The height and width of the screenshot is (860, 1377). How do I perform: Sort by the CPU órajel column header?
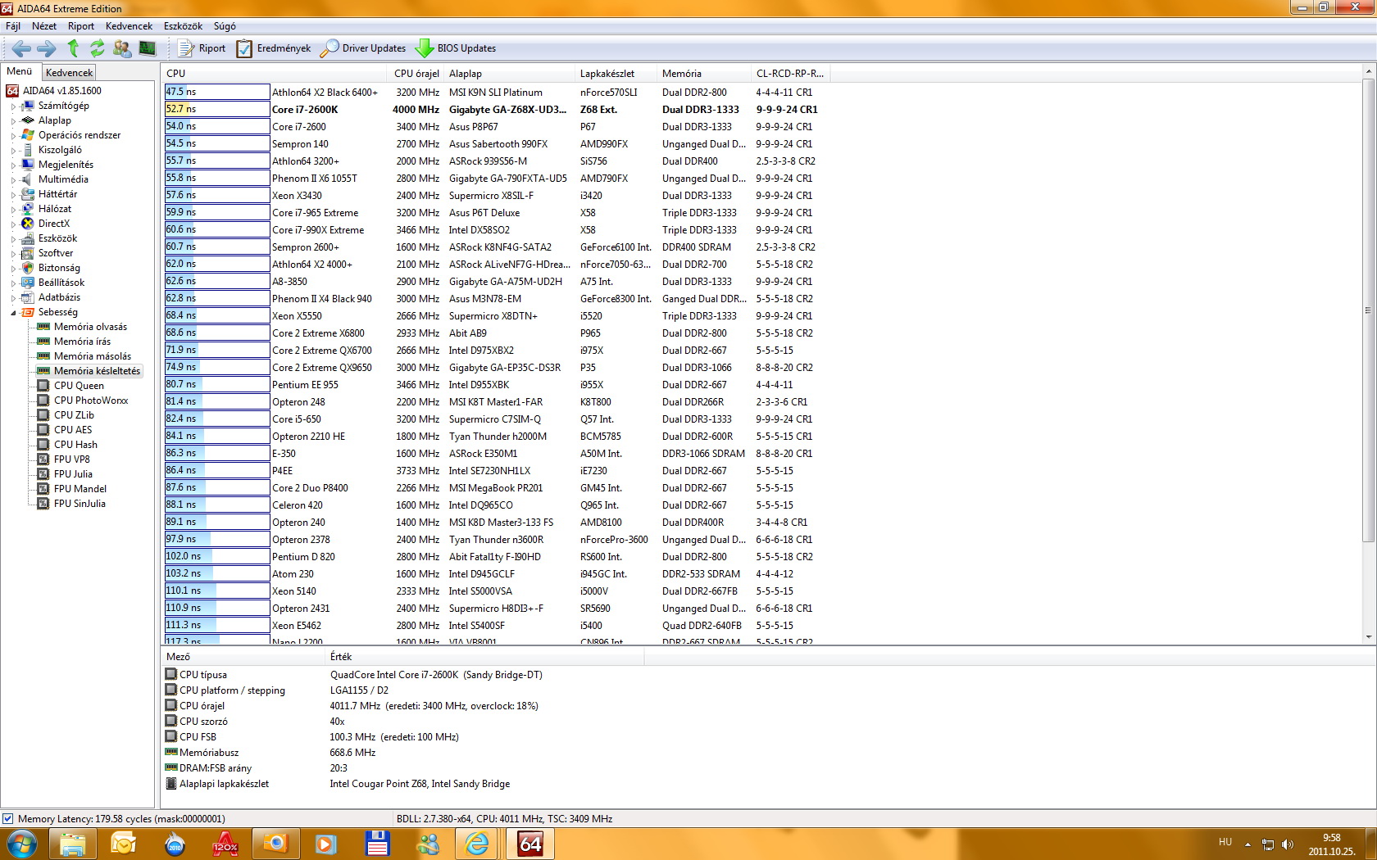pos(416,74)
